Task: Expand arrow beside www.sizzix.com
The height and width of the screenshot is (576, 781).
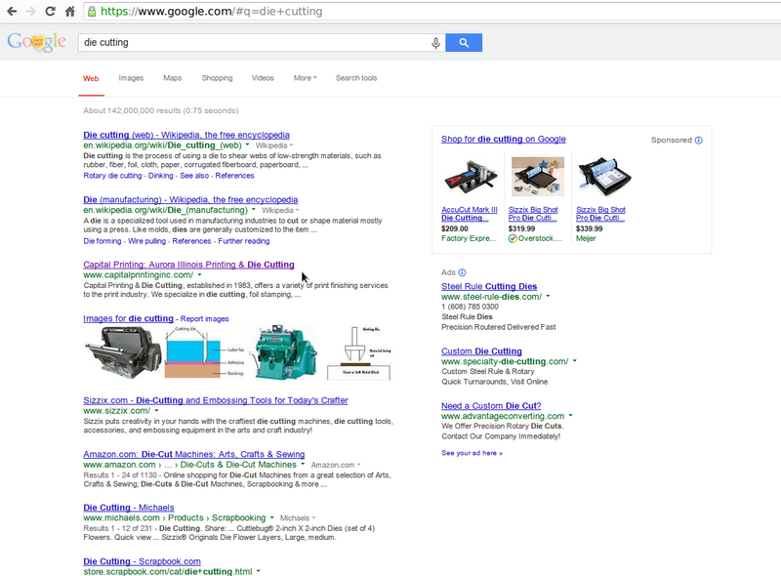Action: pos(156,411)
